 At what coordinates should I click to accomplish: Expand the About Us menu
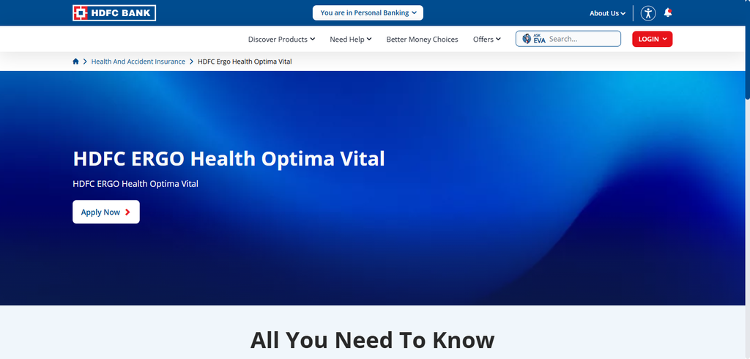point(607,13)
